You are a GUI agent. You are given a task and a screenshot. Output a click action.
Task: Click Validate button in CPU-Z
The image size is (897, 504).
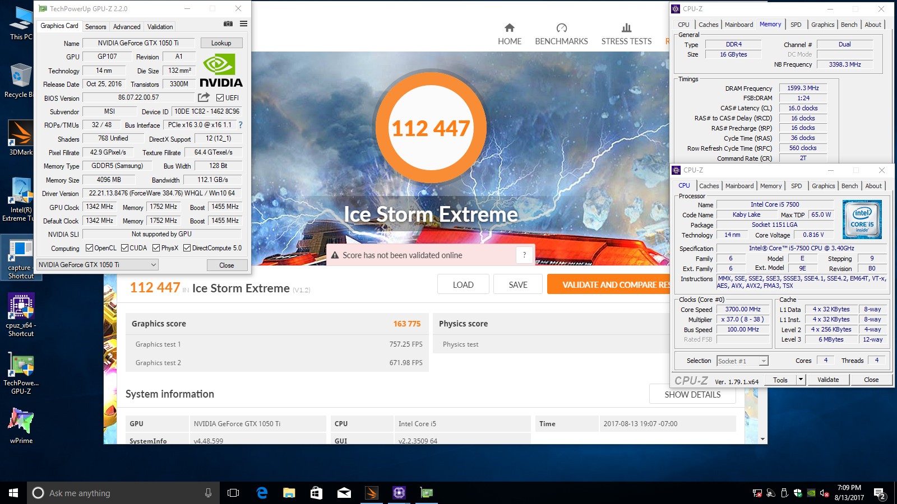click(x=828, y=380)
